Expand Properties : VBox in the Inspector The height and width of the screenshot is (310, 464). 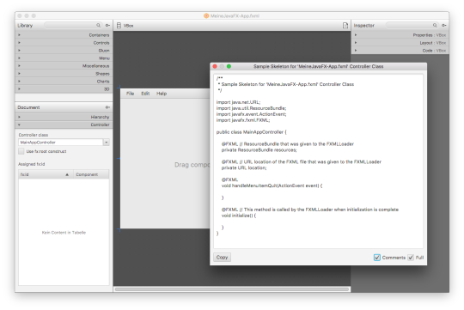coord(400,35)
